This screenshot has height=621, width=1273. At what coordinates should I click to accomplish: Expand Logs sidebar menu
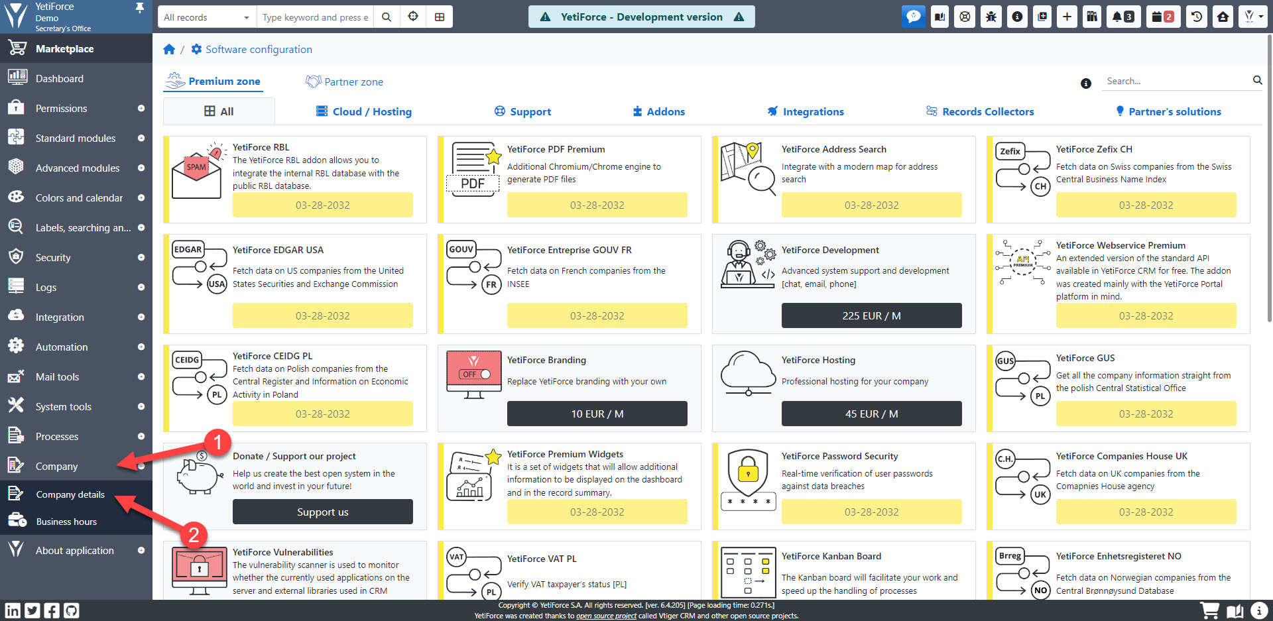click(x=76, y=288)
